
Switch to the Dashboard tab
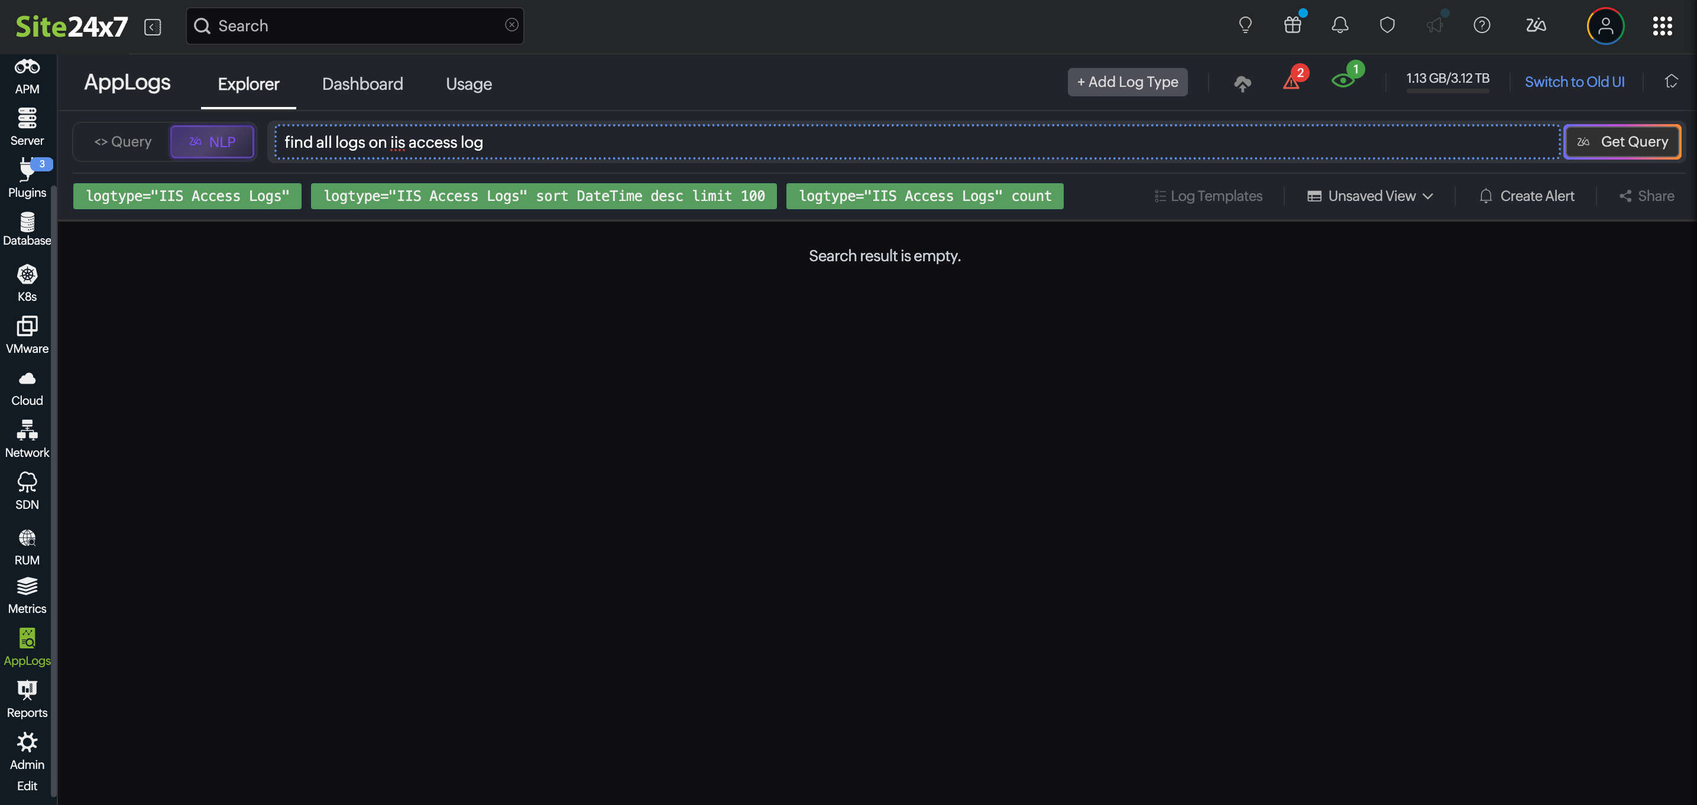(x=362, y=84)
